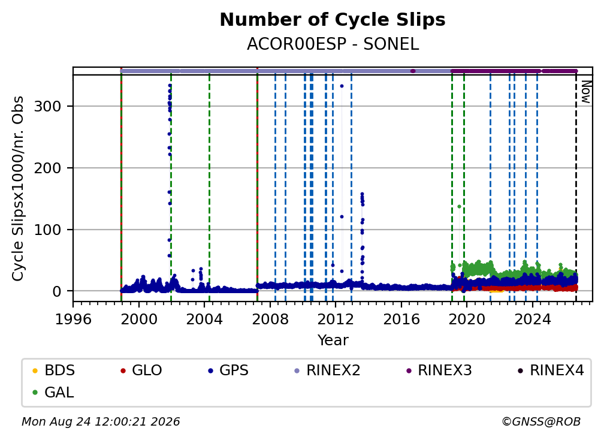Click the RINEX2 legend marker
The height and width of the screenshot is (440, 604).
click(297, 371)
